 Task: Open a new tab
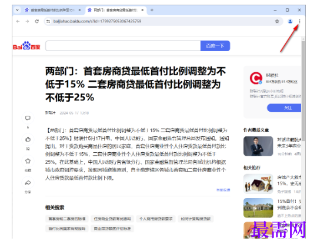pos(152,10)
